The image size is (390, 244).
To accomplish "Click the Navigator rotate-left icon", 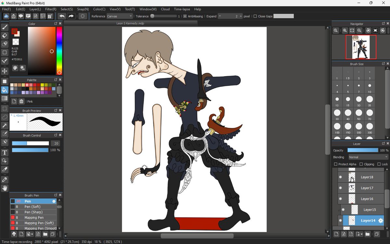I will (368, 30).
